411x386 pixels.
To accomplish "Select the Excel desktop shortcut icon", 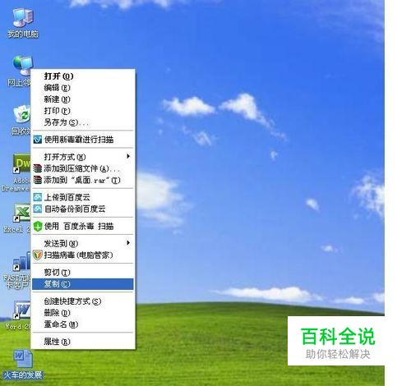I will point(22,213).
